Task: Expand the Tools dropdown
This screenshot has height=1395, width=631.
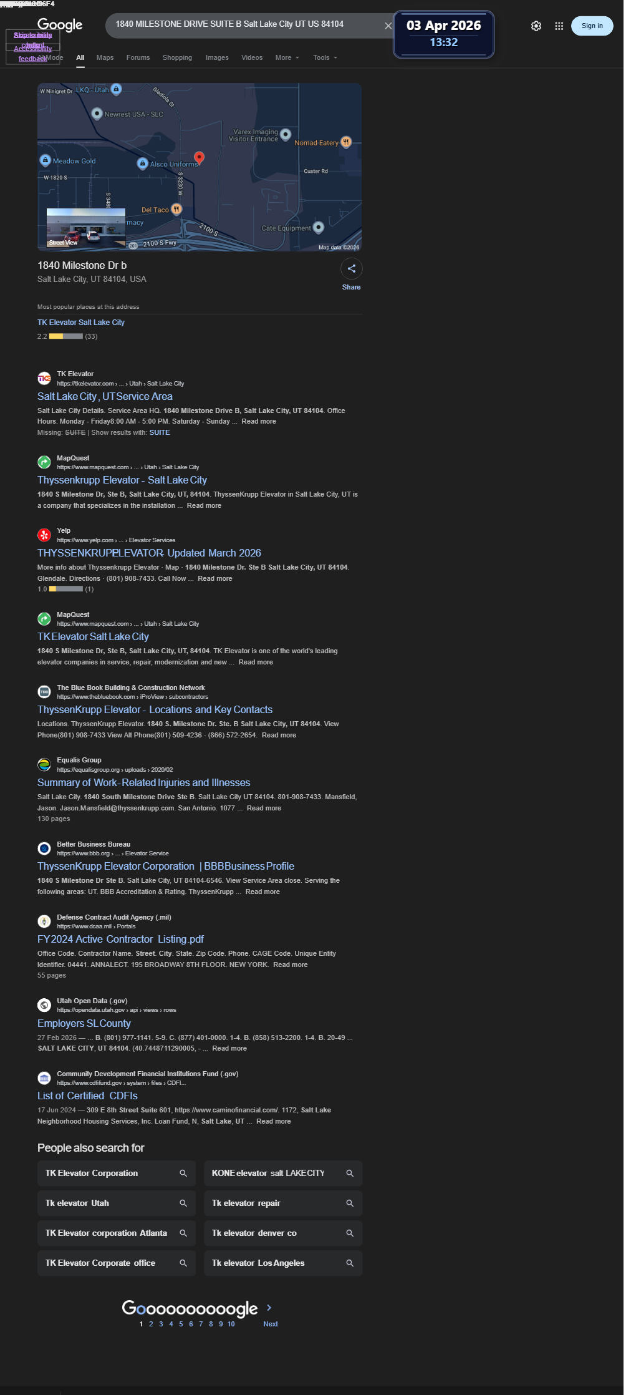Action: tap(325, 57)
